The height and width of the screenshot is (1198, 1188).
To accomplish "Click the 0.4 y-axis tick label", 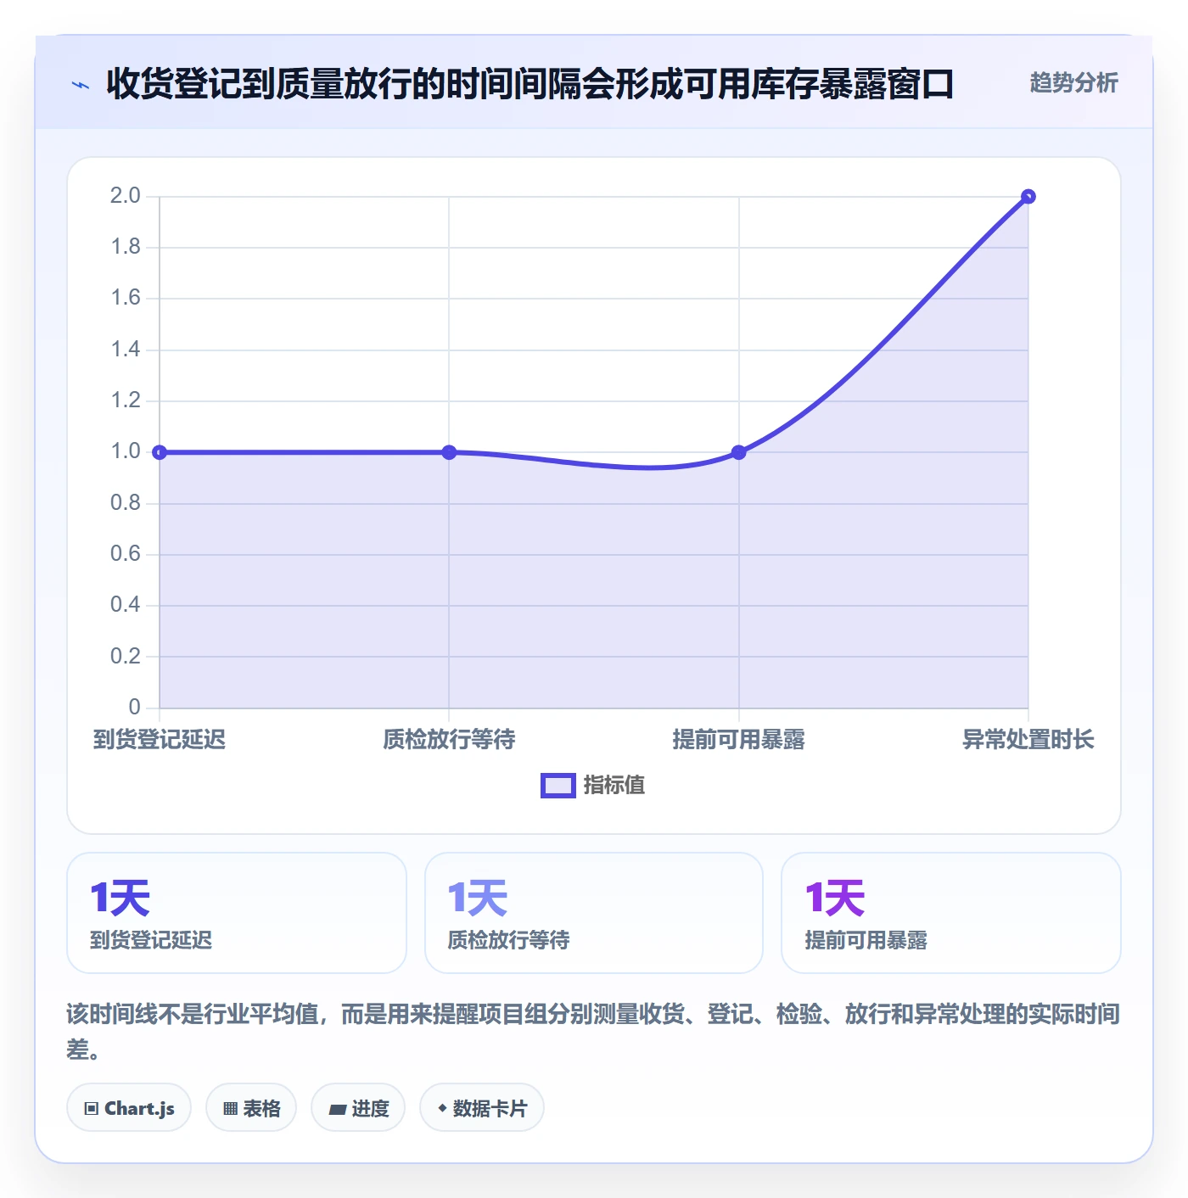I will (x=126, y=605).
